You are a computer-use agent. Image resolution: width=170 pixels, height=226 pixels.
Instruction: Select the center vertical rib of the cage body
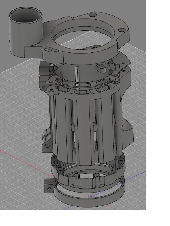pyautogui.click(x=84, y=130)
